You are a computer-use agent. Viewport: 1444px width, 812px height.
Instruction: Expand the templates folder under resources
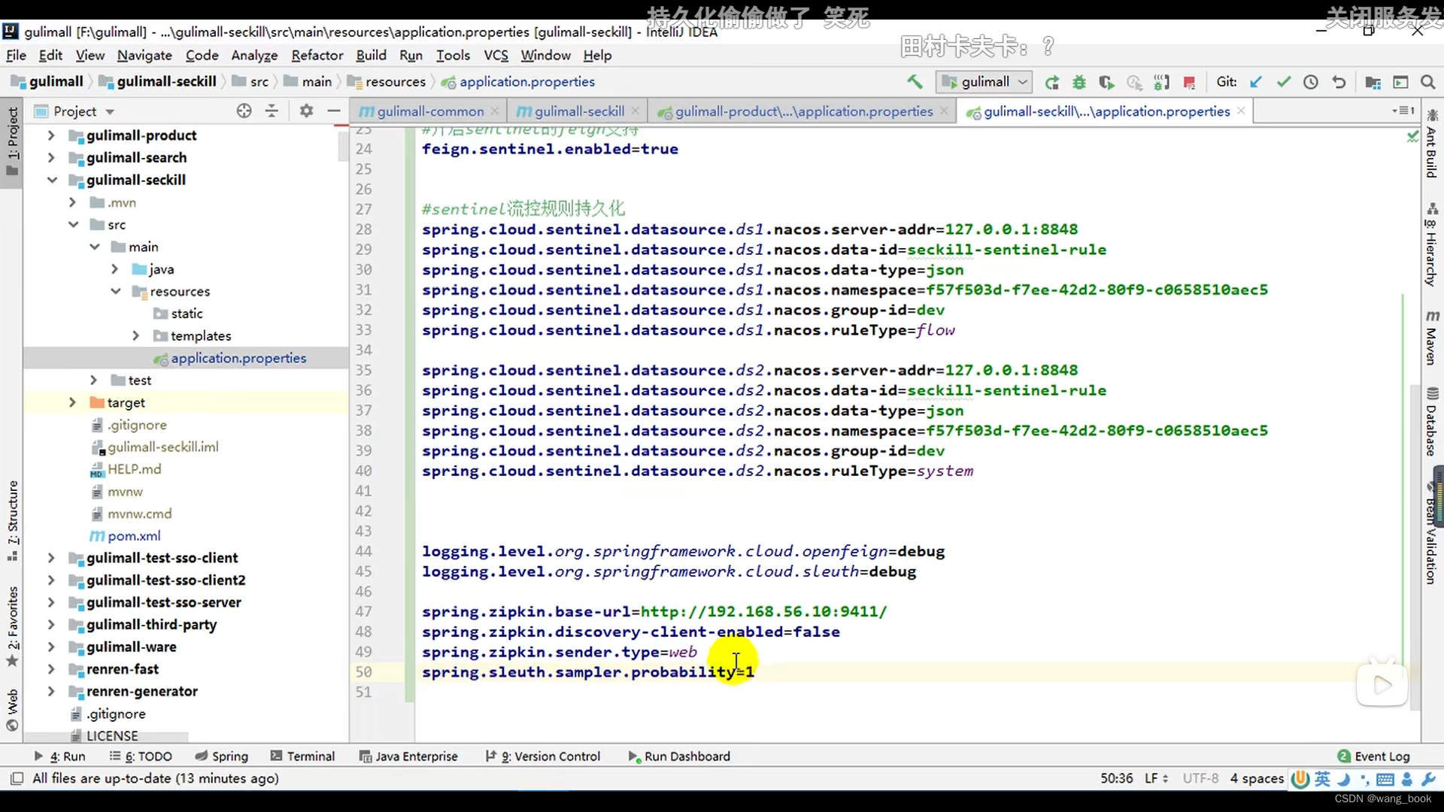136,335
